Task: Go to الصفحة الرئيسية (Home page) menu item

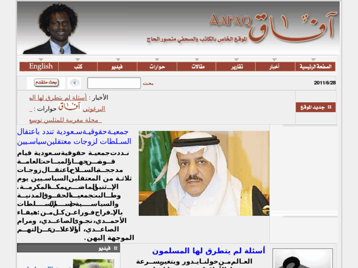Action: [x=315, y=66]
